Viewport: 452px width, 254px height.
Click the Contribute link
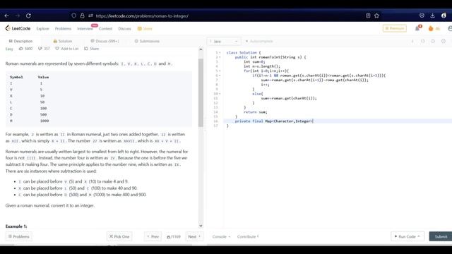click(248, 237)
